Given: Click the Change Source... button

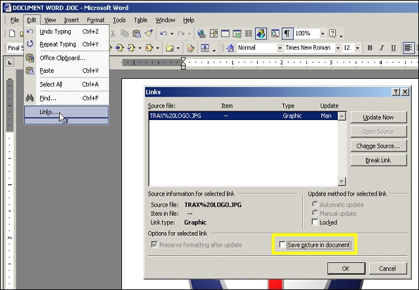Looking at the screenshot, I should point(378,146).
